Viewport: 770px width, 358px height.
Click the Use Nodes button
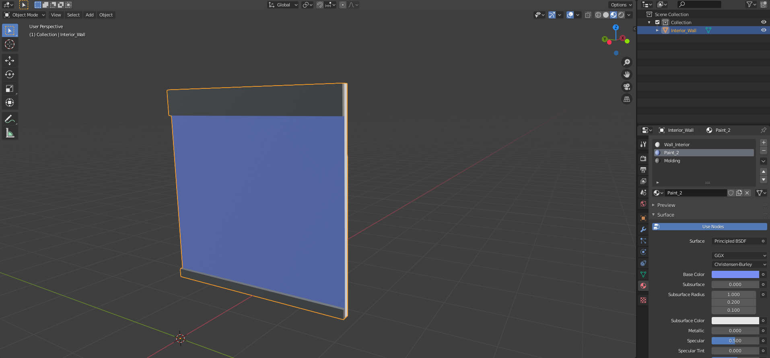click(x=710, y=227)
